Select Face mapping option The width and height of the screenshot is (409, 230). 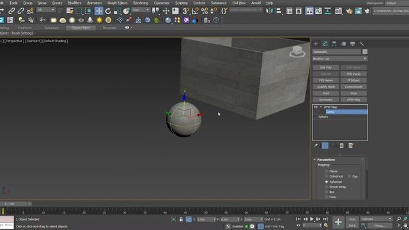tap(327, 197)
